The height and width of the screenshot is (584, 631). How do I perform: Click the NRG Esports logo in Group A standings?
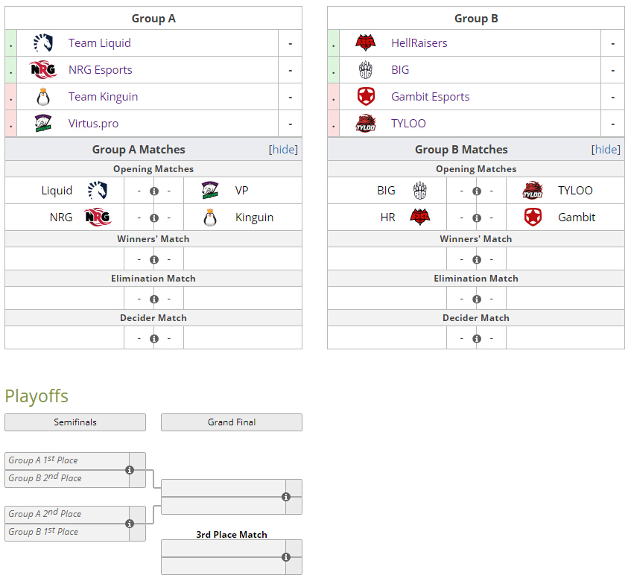point(43,69)
